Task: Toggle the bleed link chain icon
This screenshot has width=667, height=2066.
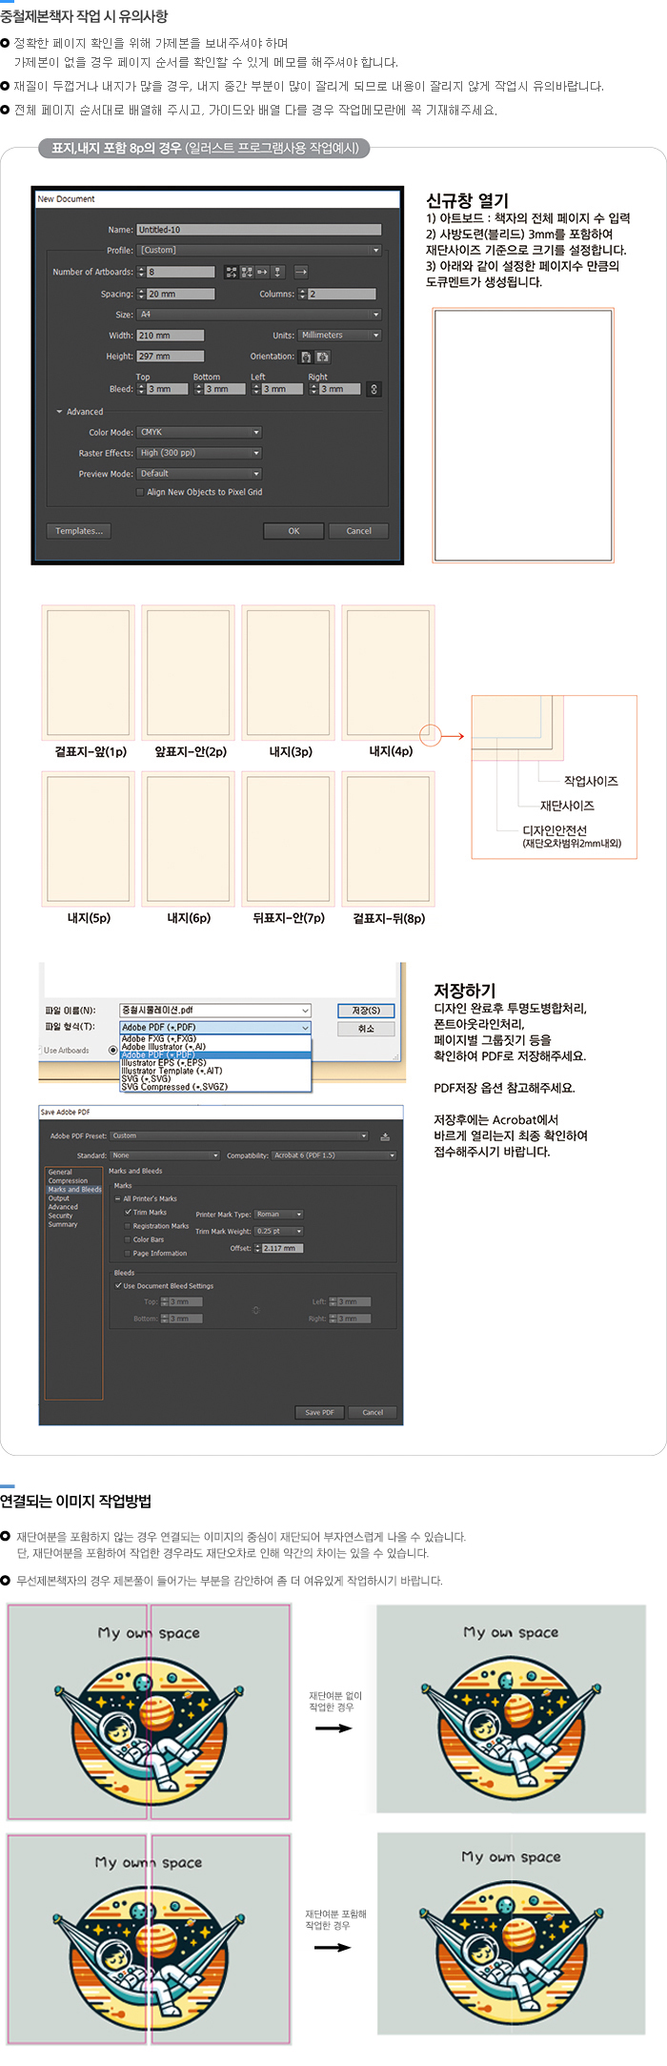Action: (374, 389)
